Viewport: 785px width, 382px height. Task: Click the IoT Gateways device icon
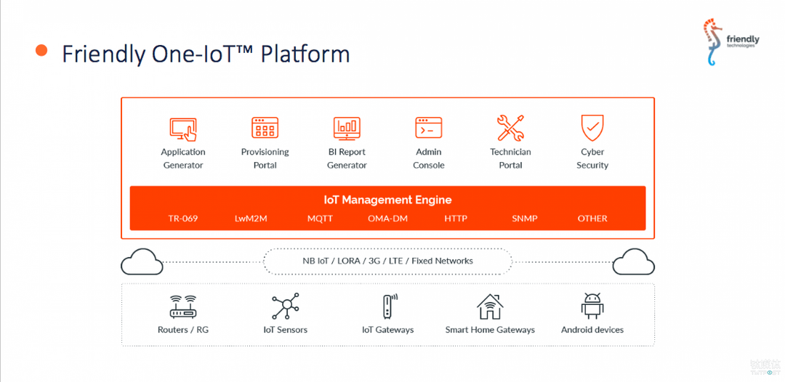coord(390,306)
